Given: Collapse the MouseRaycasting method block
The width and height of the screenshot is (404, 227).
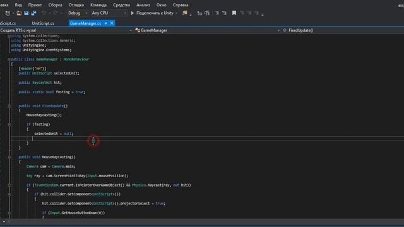Looking at the screenshot, I should click(9, 157).
